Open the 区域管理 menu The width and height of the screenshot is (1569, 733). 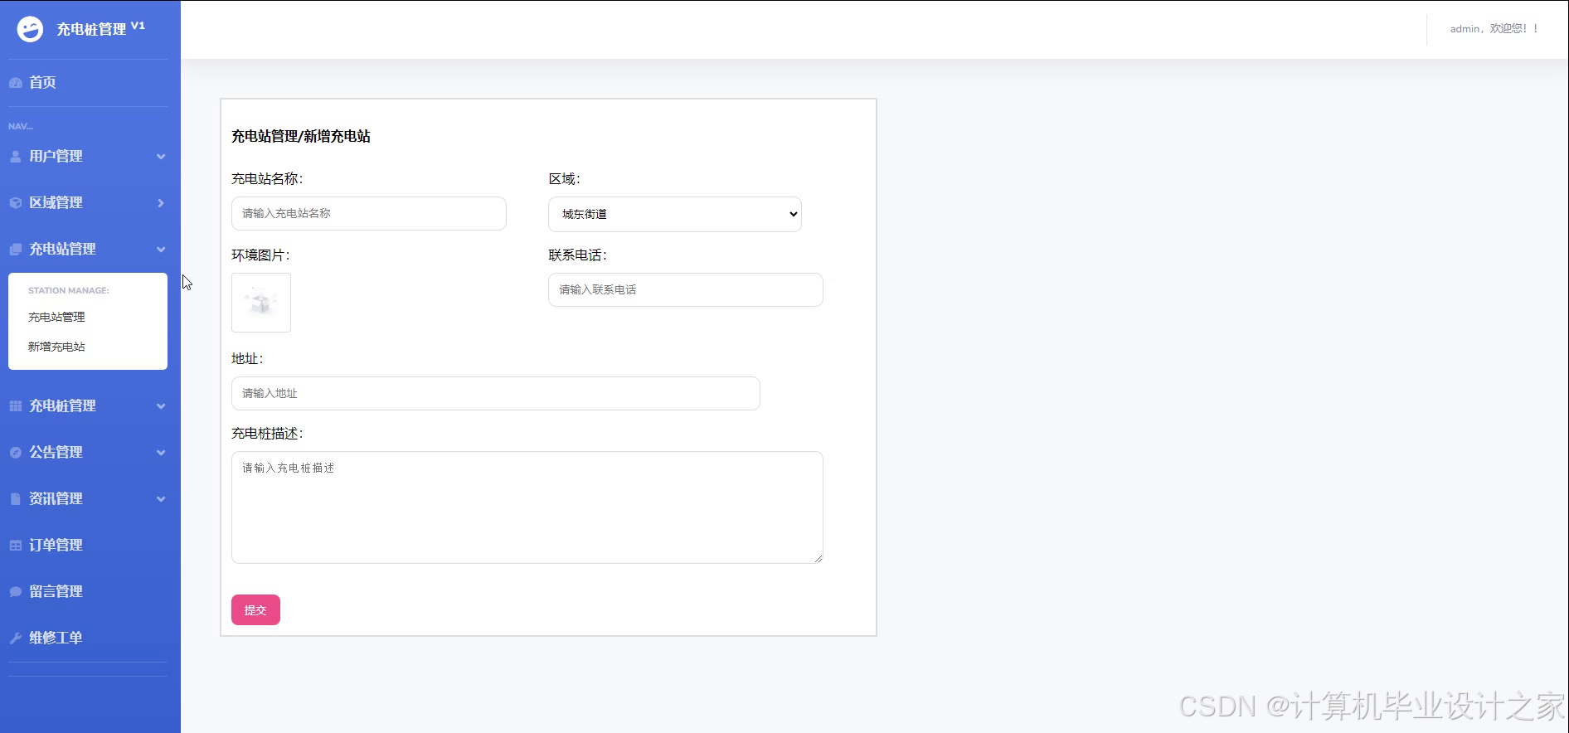56,202
